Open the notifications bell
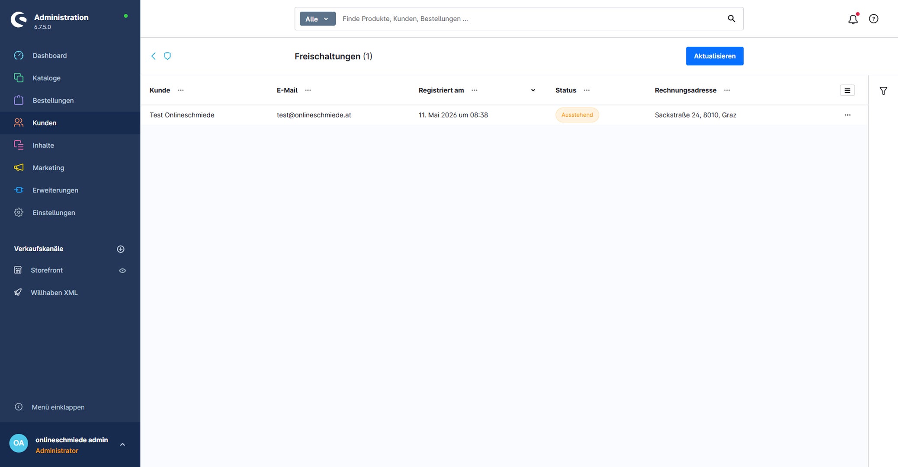The height and width of the screenshot is (467, 898). tap(853, 19)
